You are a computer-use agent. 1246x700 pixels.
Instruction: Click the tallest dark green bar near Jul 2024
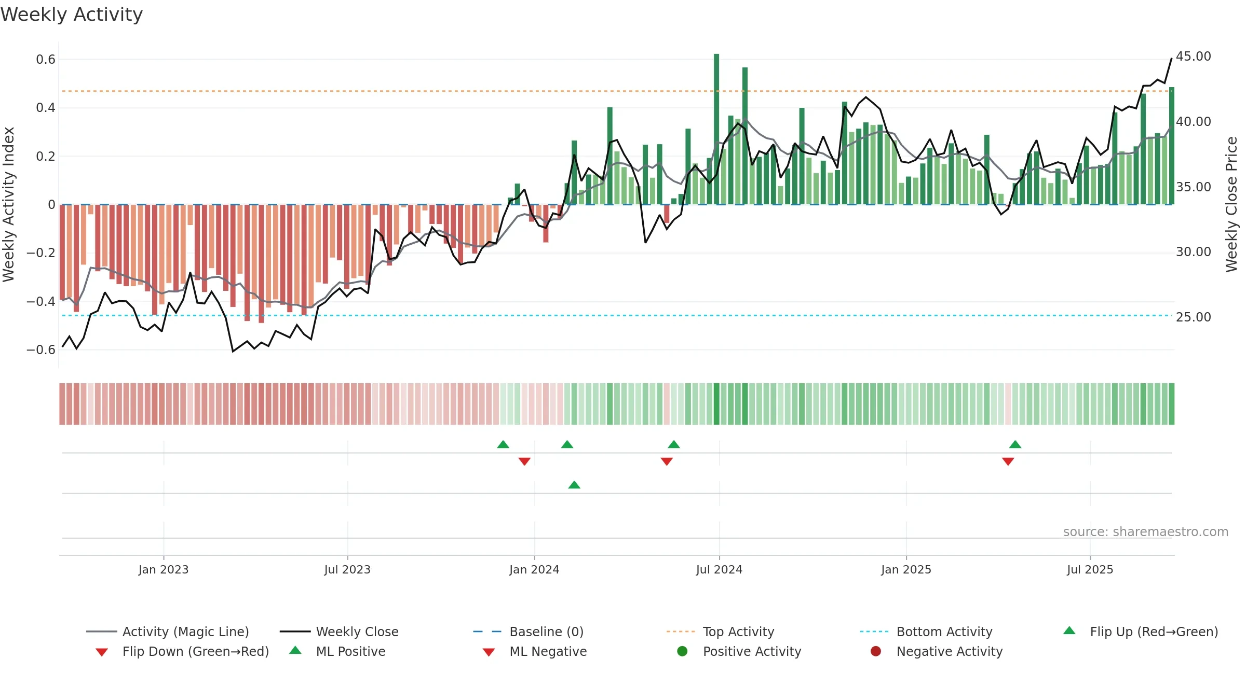click(716, 129)
